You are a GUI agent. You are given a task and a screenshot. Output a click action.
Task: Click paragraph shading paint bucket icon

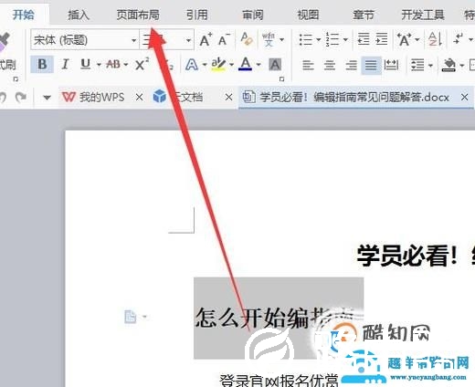tap(449, 65)
